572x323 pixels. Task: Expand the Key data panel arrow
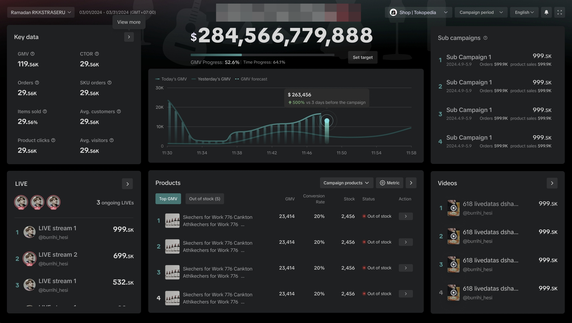pyautogui.click(x=129, y=37)
